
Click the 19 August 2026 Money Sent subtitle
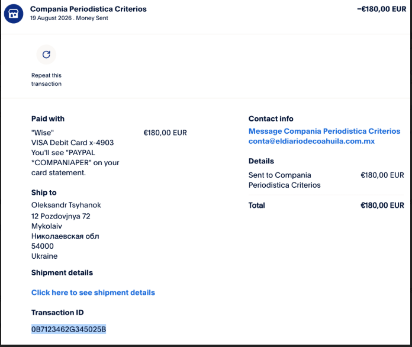tap(69, 18)
